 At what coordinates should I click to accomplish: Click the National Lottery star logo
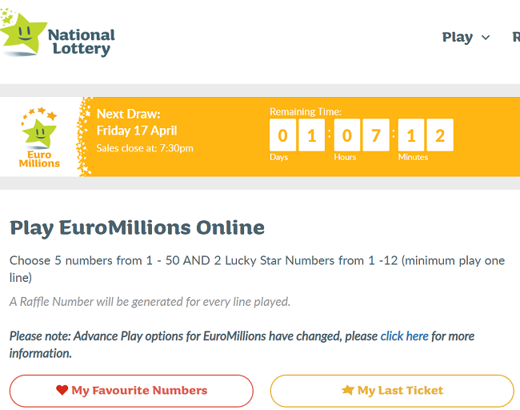click(x=22, y=33)
